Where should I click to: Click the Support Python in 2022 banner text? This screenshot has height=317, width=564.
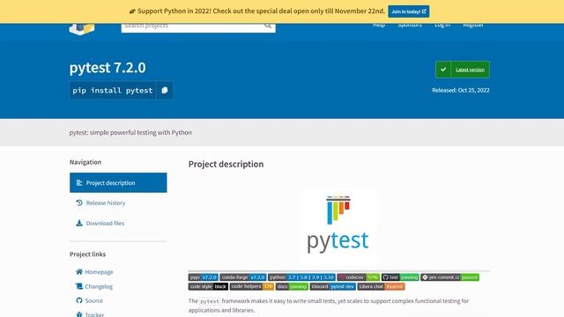click(261, 11)
